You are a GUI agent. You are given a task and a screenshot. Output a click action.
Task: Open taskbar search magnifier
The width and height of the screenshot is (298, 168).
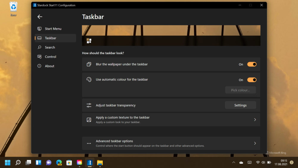click(x=18, y=163)
